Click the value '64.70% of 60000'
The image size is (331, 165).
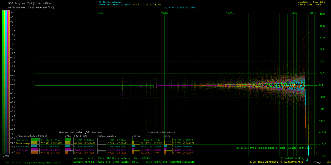[x=50, y=147]
